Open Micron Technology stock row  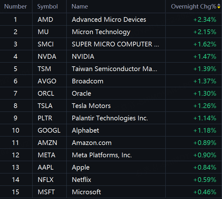(101, 32)
